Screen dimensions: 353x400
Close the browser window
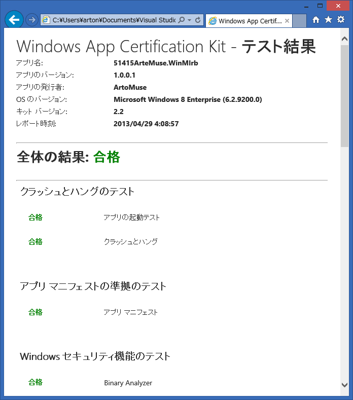tap(338, 6)
